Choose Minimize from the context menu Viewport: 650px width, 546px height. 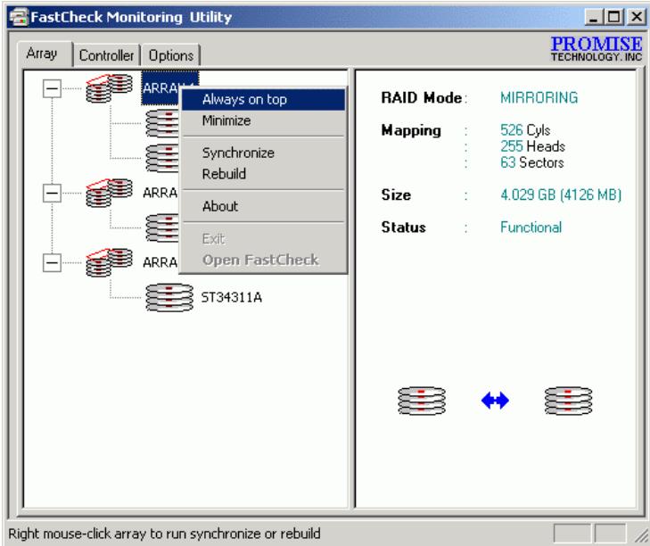[x=263, y=120]
